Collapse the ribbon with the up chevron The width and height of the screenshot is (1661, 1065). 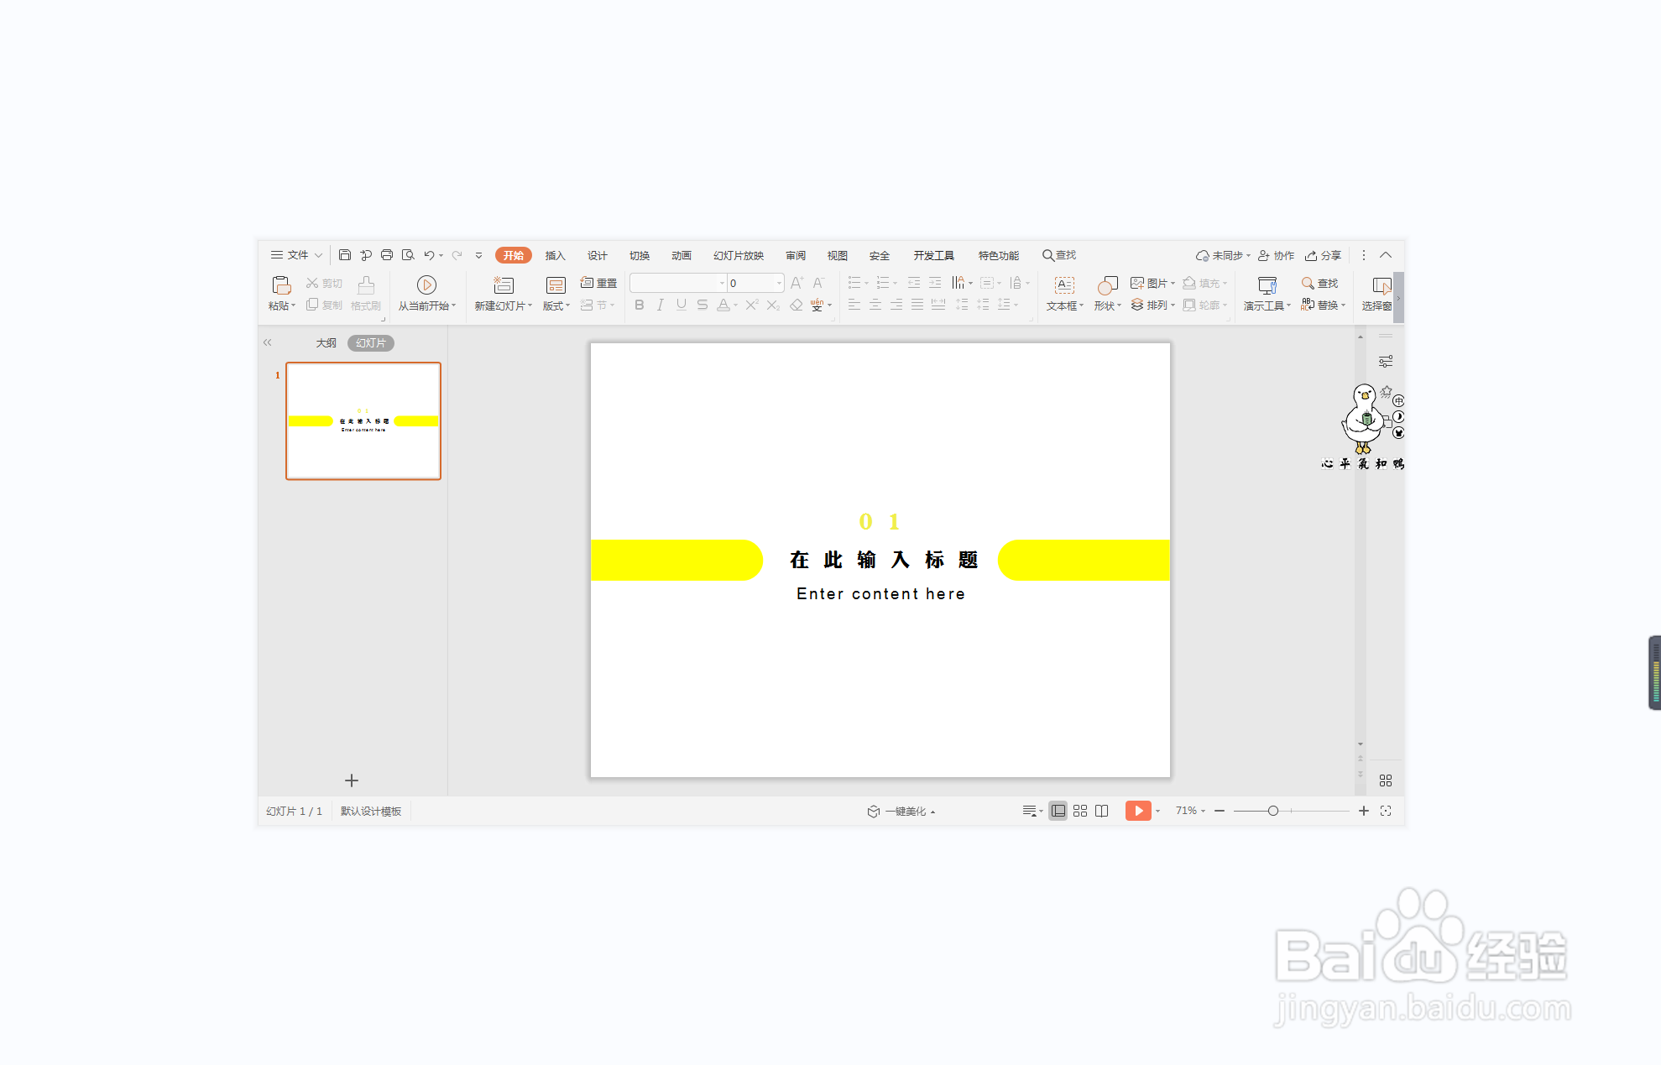[x=1386, y=255]
